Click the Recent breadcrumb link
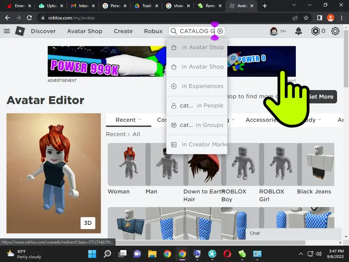This screenshot has width=349, height=262. coord(116,134)
